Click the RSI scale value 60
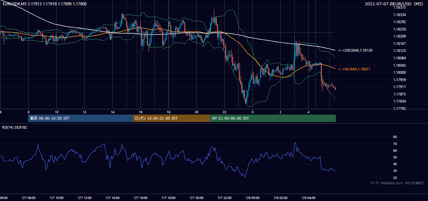This screenshot has height=201, width=428. coord(395,150)
